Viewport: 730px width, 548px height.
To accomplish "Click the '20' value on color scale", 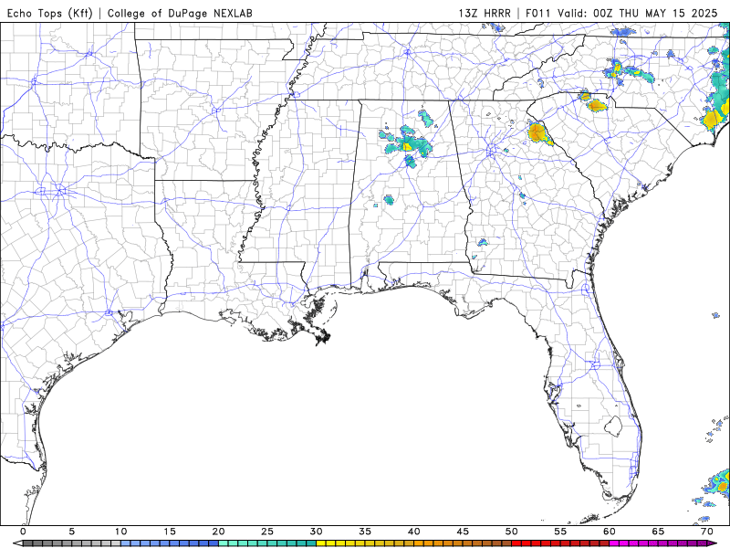I will tap(218, 532).
